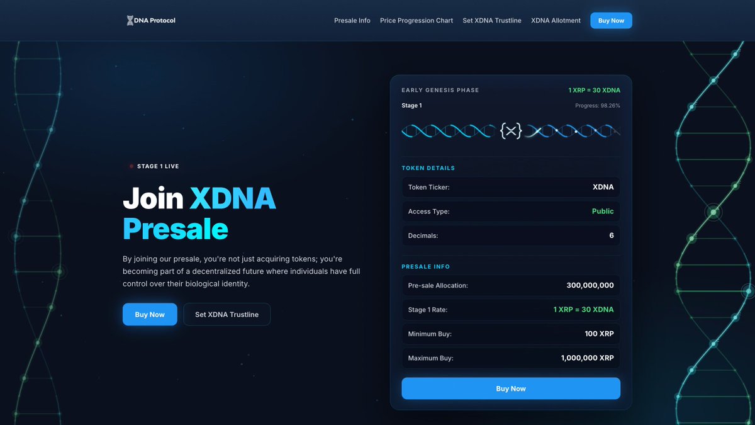Open Presale Info nav link
Image resolution: width=755 pixels, height=425 pixels.
pos(352,21)
